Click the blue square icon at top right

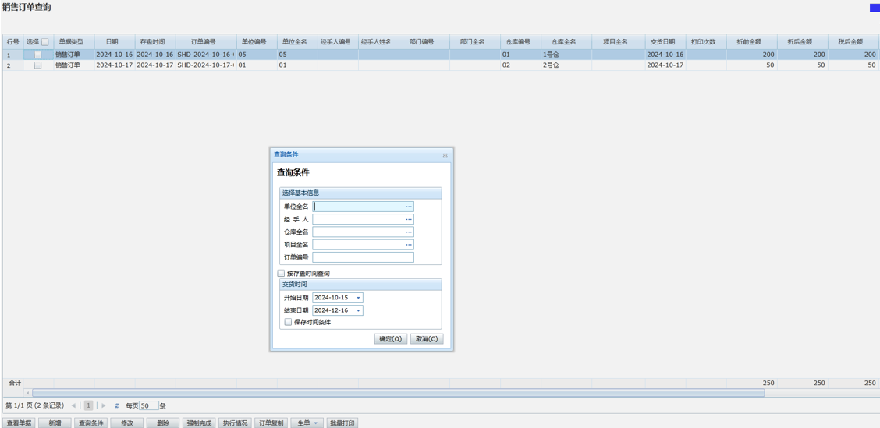(x=875, y=8)
